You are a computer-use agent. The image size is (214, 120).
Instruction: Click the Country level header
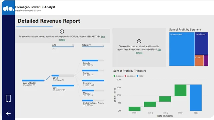pyautogui.click(x=86, y=45)
